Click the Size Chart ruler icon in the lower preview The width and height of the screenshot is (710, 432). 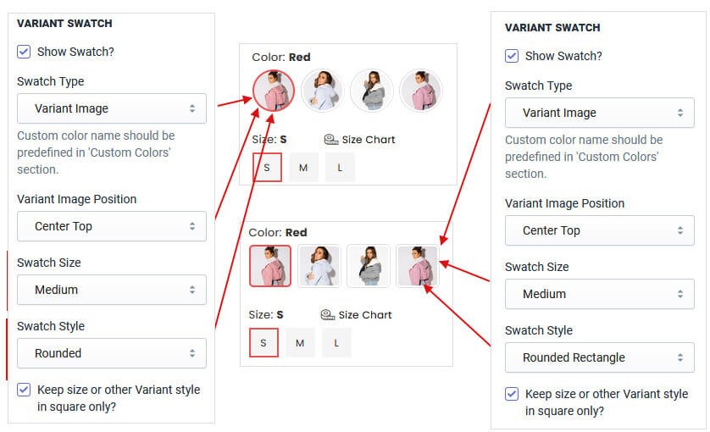point(327,315)
